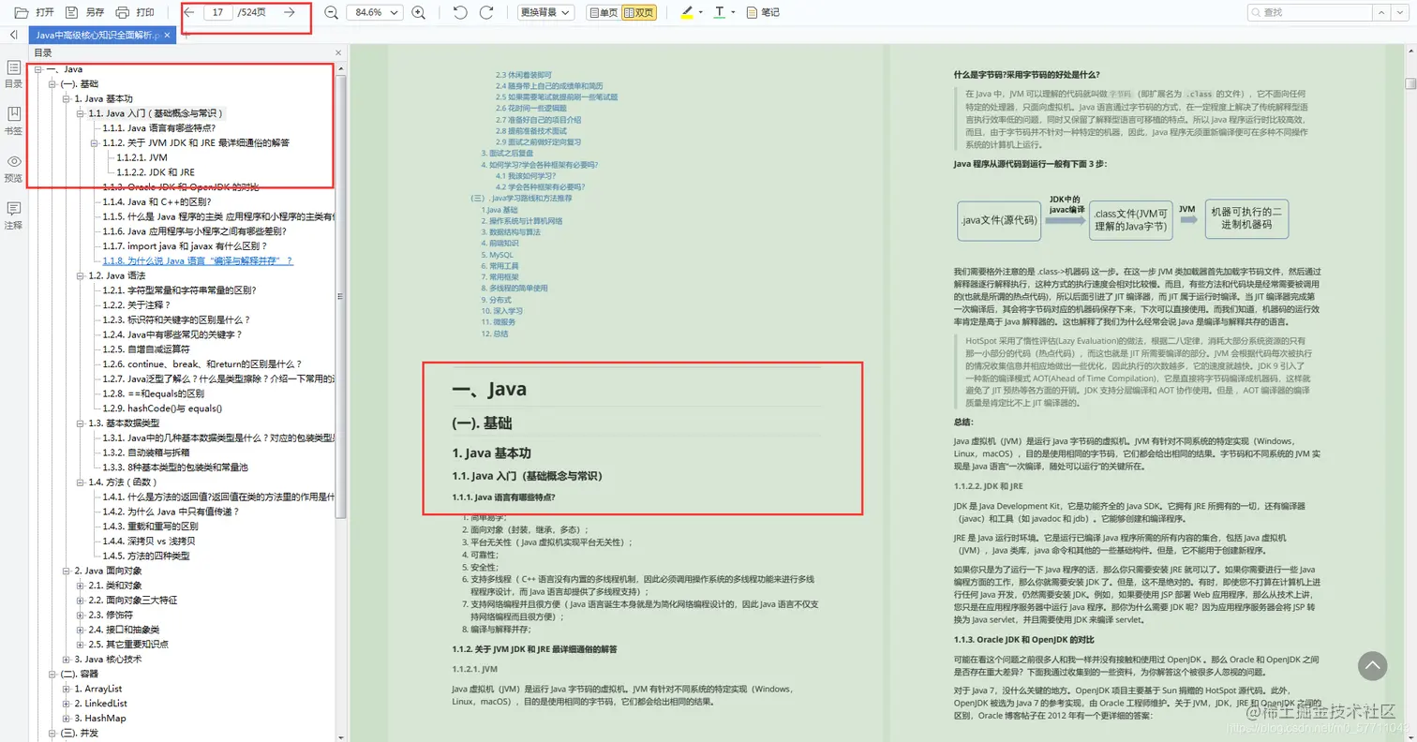Open outline item 1.2.9. hashCode()与 equals()
The image size is (1417, 742).
pyautogui.click(x=162, y=408)
